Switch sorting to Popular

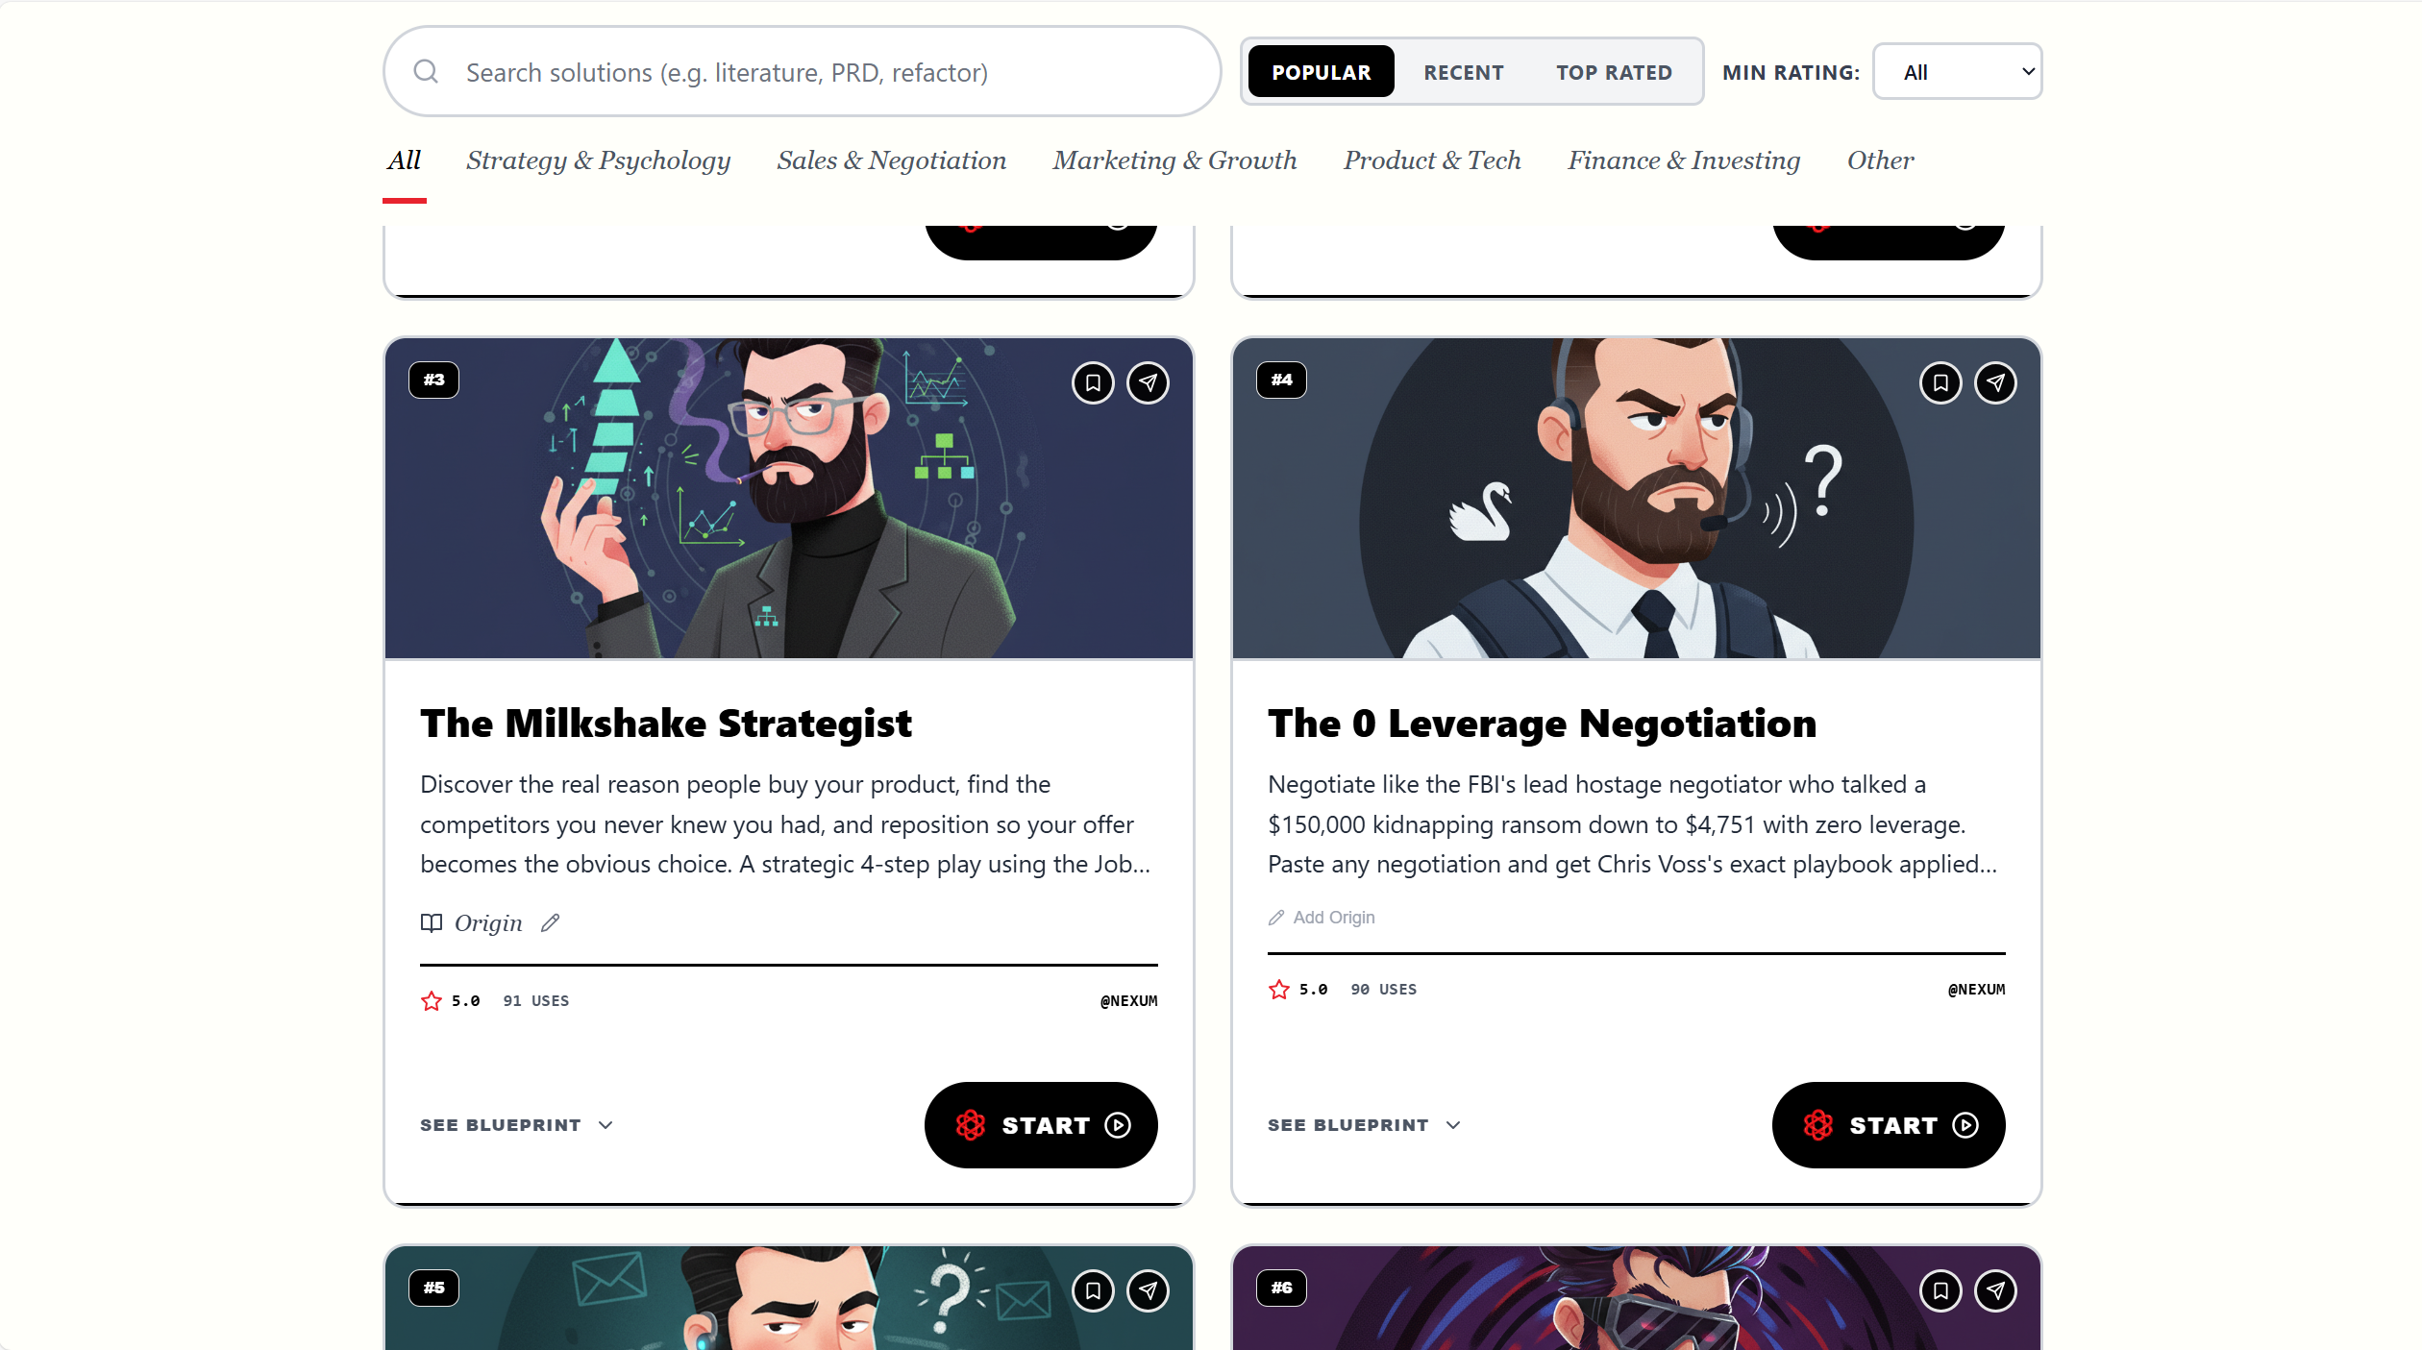(x=1321, y=72)
